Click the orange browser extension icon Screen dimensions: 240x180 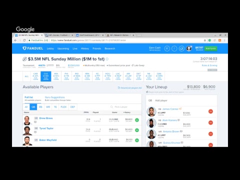tap(219, 40)
